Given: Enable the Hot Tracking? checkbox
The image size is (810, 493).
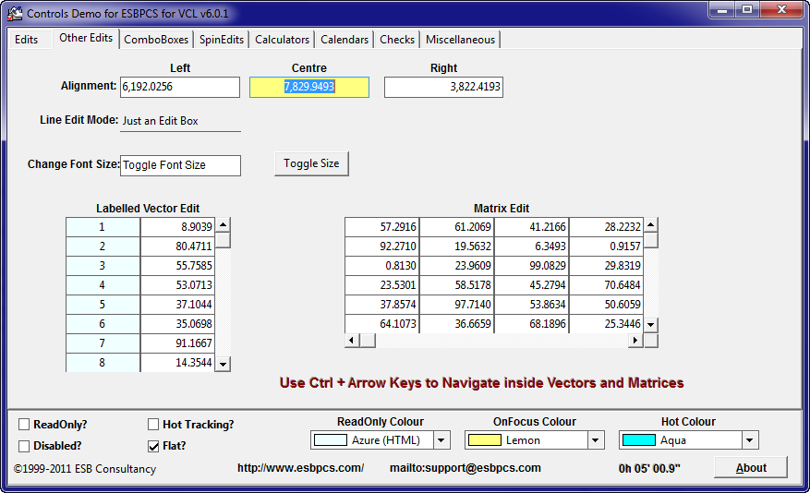Looking at the screenshot, I should pyautogui.click(x=153, y=425).
